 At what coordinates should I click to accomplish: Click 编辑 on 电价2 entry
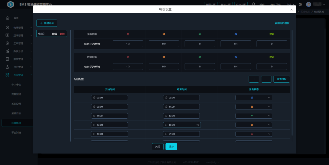(x=54, y=34)
